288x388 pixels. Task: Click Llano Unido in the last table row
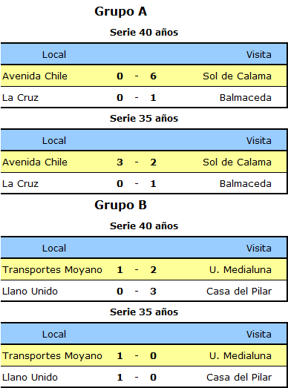[x=30, y=378]
